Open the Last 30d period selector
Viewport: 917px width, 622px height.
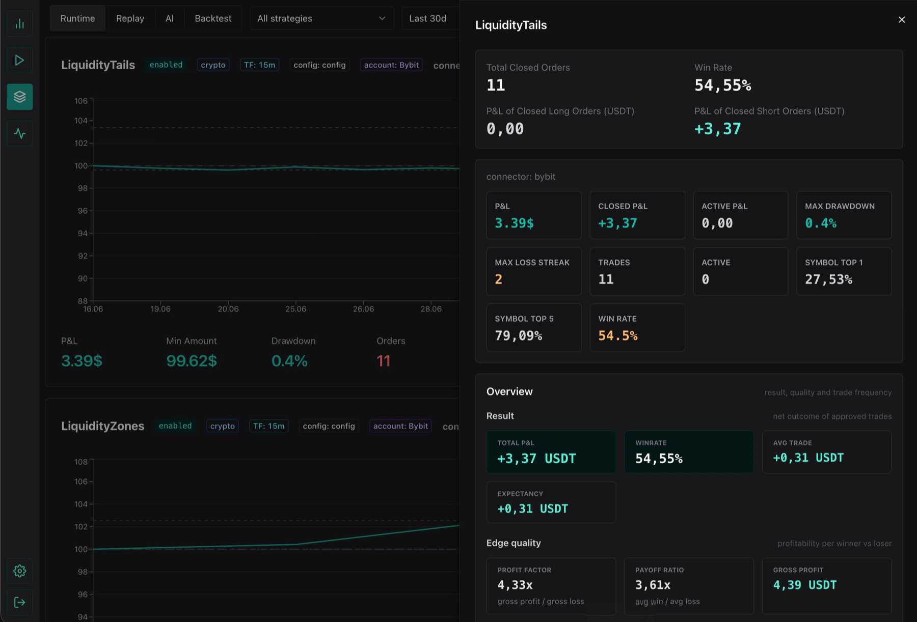click(430, 18)
